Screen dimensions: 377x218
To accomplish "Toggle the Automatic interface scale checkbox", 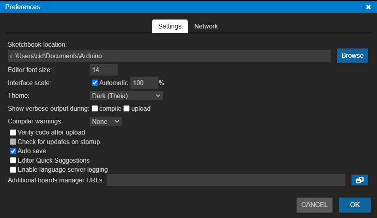I will [x=95, y=83].
